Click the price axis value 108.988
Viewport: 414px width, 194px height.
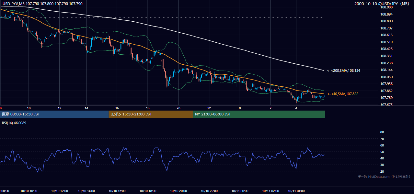click(387, 7)
